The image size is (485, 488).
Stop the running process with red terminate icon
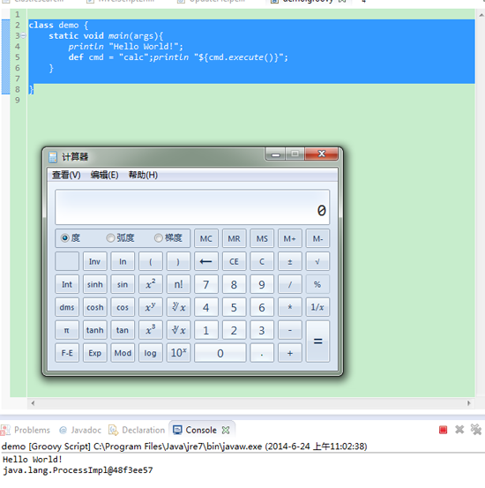443,430
